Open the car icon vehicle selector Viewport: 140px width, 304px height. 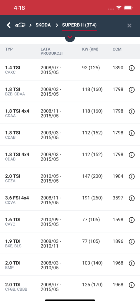click(20, 25)
